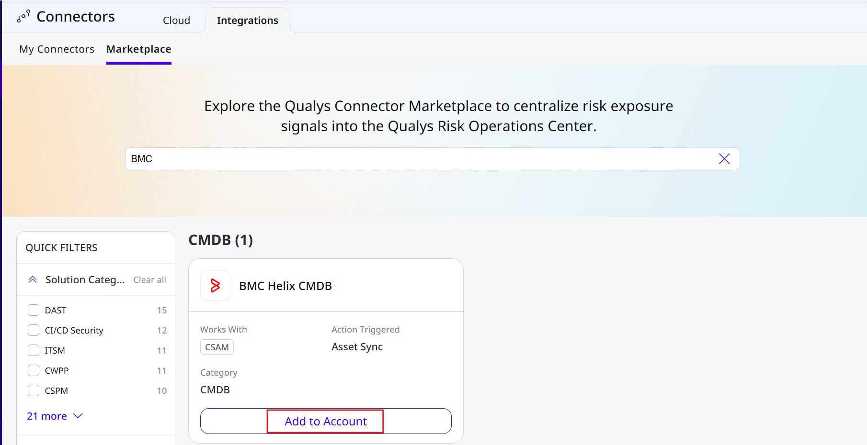Click the QUICK FILTERS heading
Viewport: 867px width, 445px height.
(61, 248)
